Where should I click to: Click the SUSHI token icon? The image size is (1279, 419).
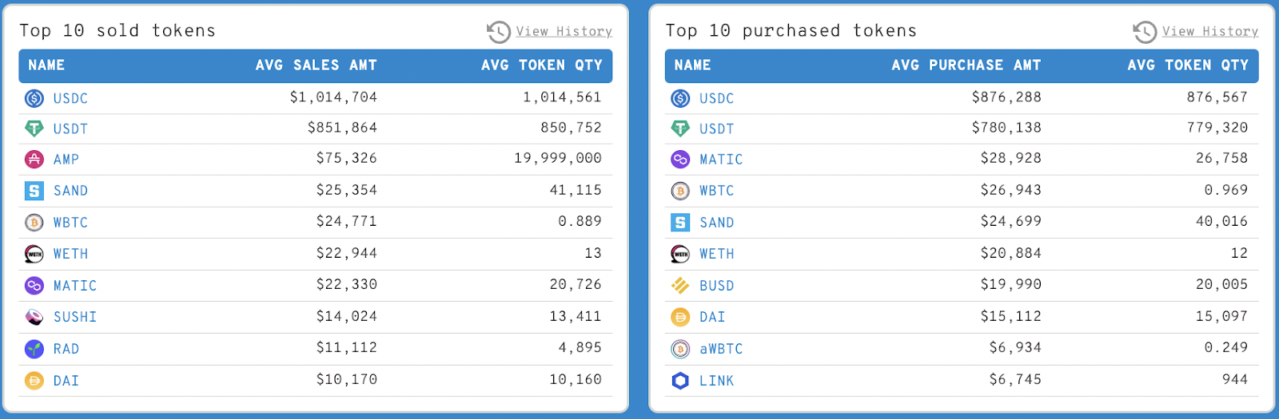tap(34, 317)
